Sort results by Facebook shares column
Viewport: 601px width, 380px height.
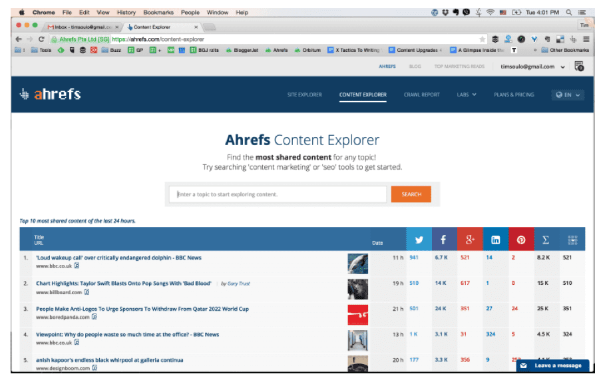pyautogui.click(x=444, y=240)
